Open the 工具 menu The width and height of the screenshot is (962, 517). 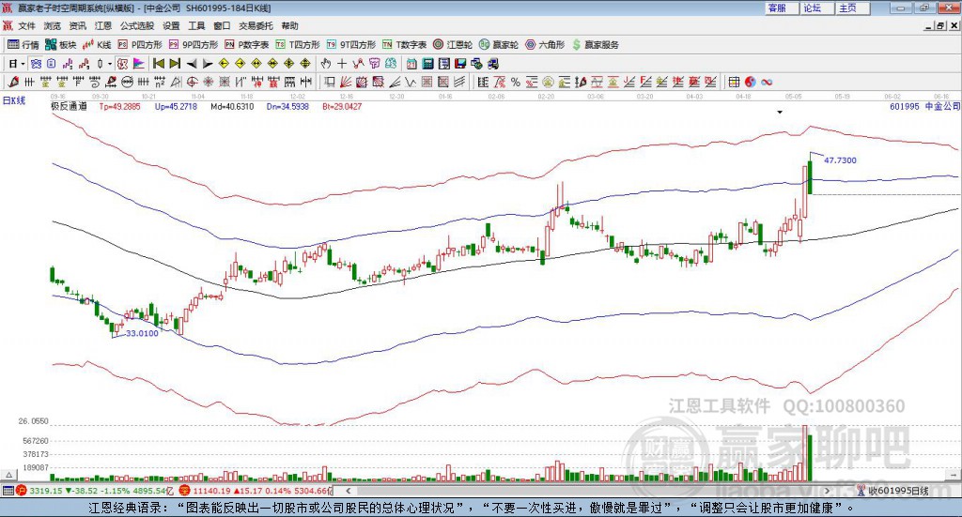pos(196,25)
